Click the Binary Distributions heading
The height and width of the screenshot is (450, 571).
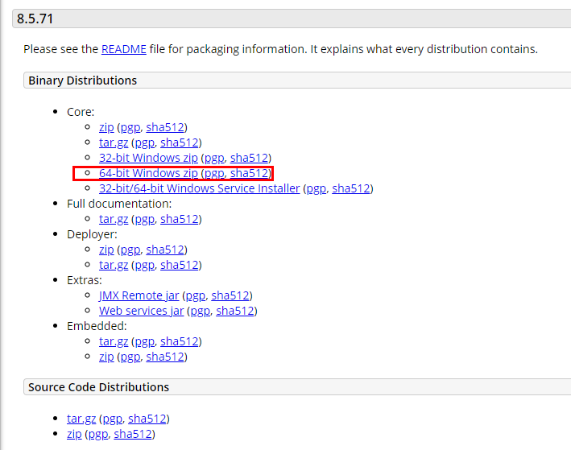[x=83, y=81]
